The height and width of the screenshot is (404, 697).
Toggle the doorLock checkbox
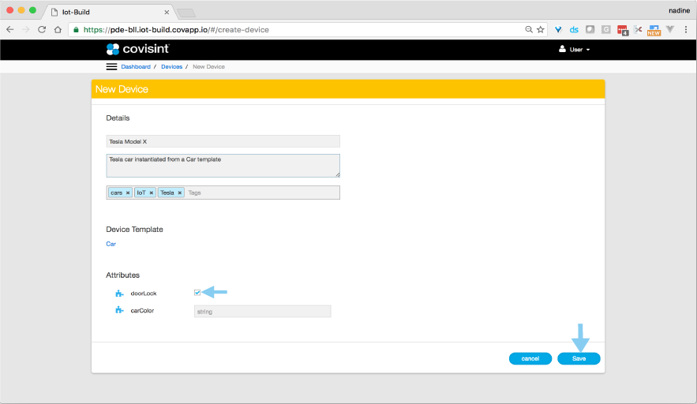click(x=197, y=293)
